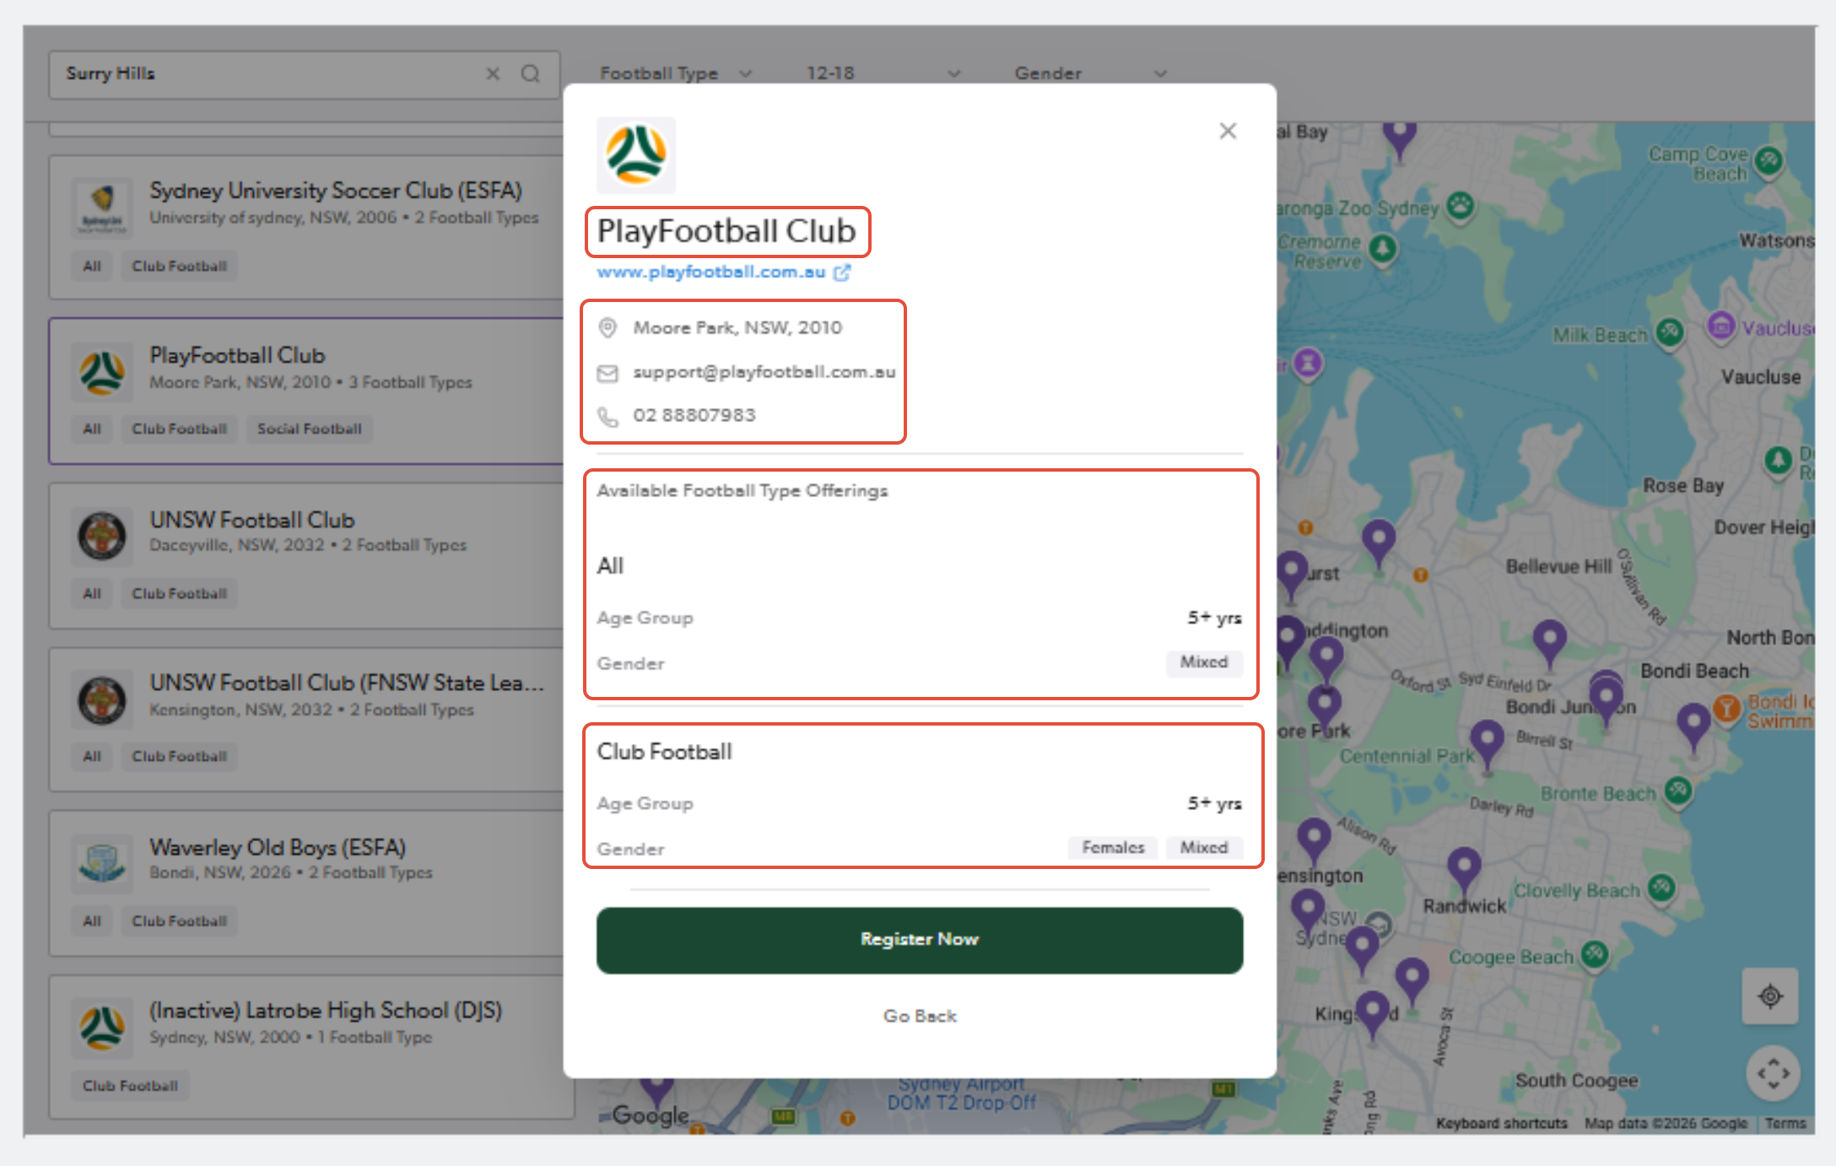Click the envelope icon beside support email
The height and width of the screenshot is (1166, 1836).
point(607,372)
